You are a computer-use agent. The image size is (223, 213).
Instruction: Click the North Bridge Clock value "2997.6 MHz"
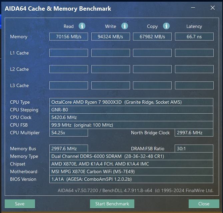click(194, 133)
